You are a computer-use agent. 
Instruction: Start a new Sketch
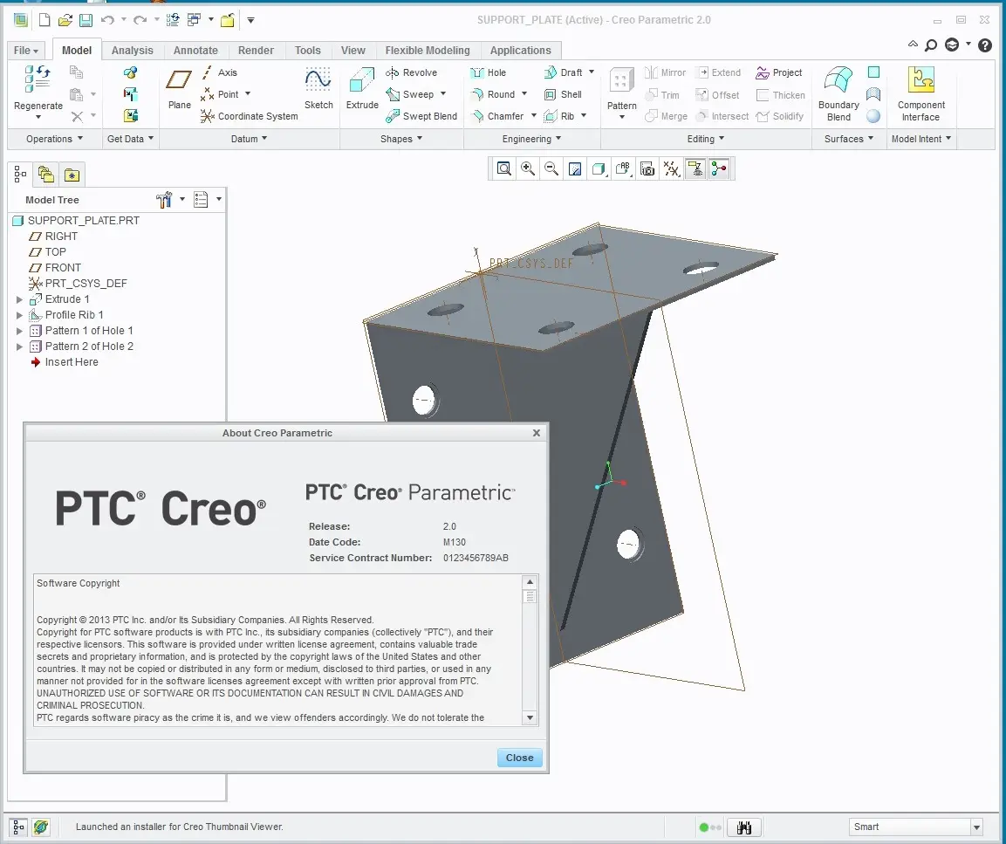pyautogui.click(x=318, y=89)
